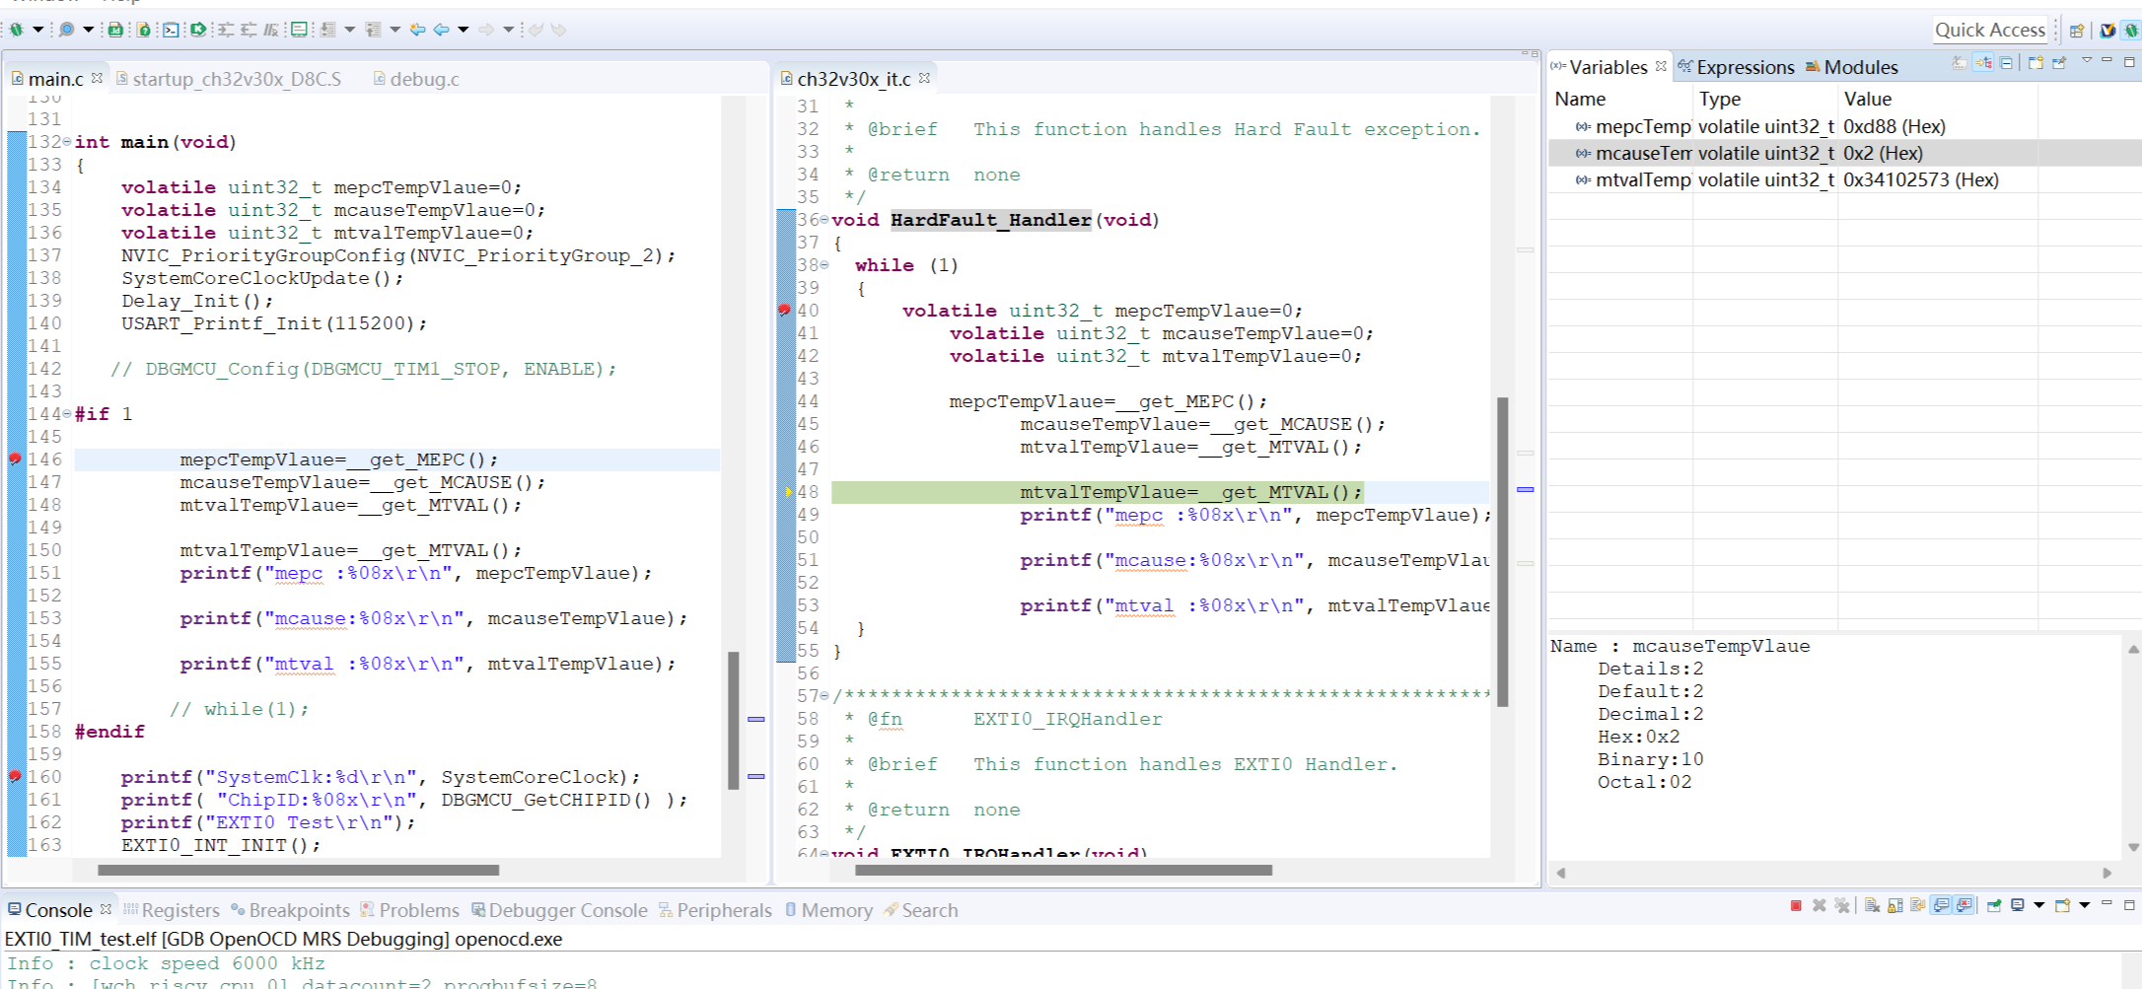Image resolution: width=2142 pixels, height=989 pixels.
Task: Click the next annotation toolbar icon
Action: point(327,30)
